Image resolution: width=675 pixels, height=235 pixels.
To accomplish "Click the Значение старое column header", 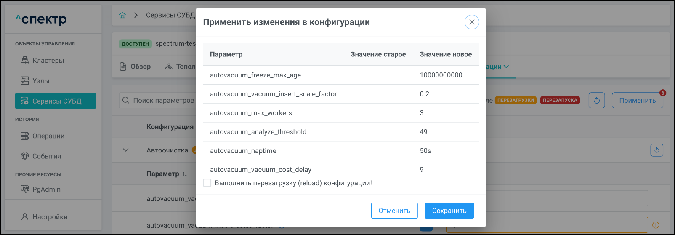I will click(x=378, y=54).
